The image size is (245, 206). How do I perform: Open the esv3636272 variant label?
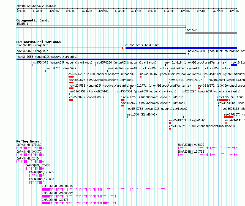[221, 86]
